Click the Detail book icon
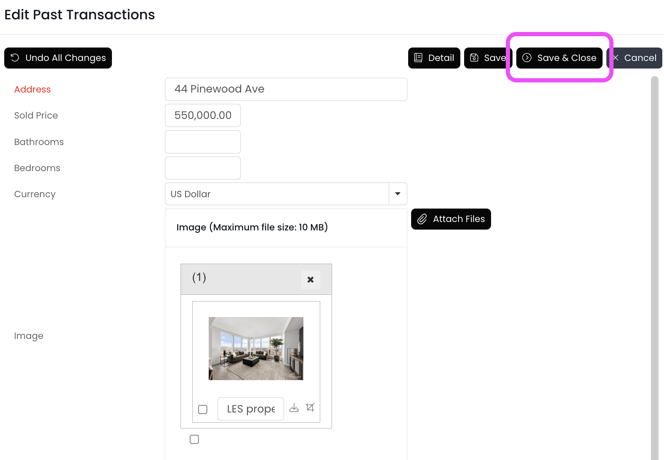Viewport: 664px width, 460px height. [418, 58]
